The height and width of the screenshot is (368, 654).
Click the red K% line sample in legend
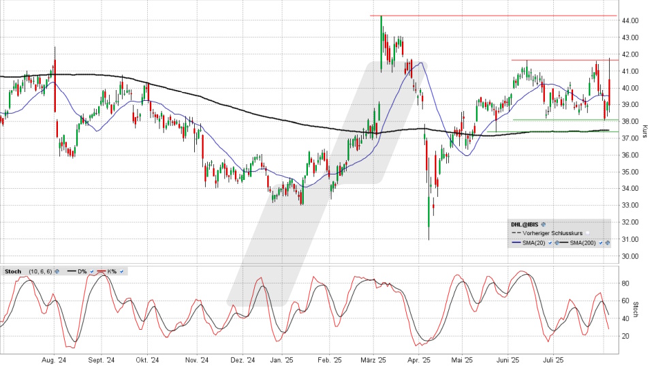102,271
